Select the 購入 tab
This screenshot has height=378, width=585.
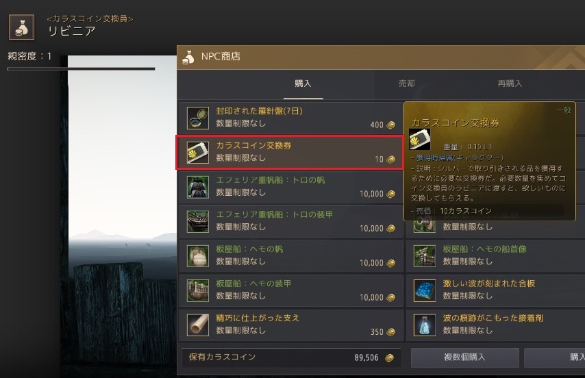pyautogui.click(x=303, y=84)
